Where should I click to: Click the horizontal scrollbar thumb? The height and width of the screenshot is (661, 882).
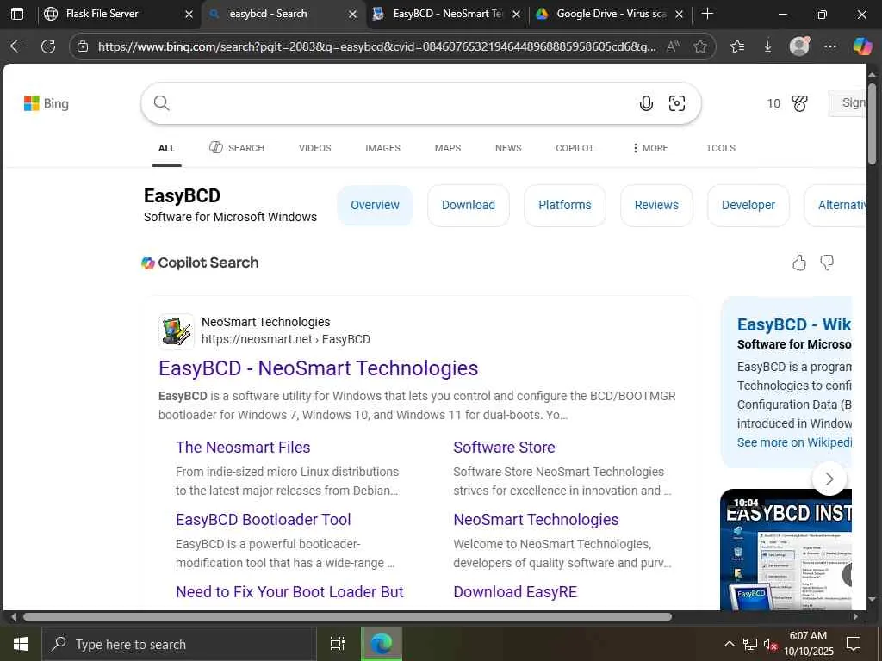pos(347,616)
